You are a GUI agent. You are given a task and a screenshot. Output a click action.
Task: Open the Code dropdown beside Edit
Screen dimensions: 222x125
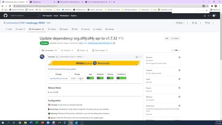pos(175,39)
